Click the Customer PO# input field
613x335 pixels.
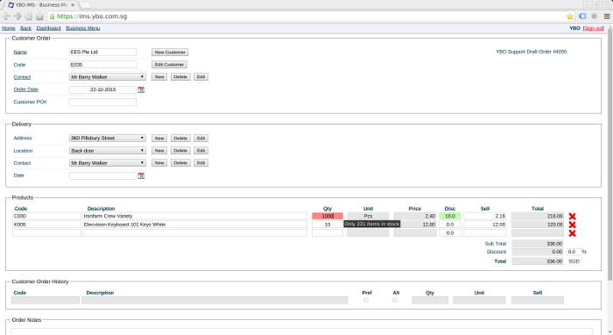point(102,102)
